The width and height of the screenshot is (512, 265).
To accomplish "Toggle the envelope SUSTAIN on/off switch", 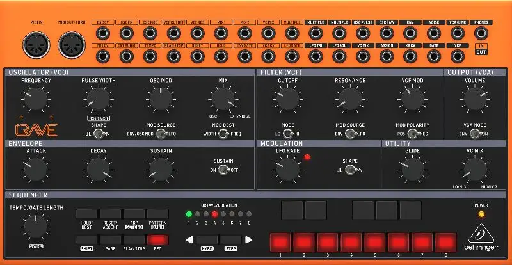I will click(223, 170).
